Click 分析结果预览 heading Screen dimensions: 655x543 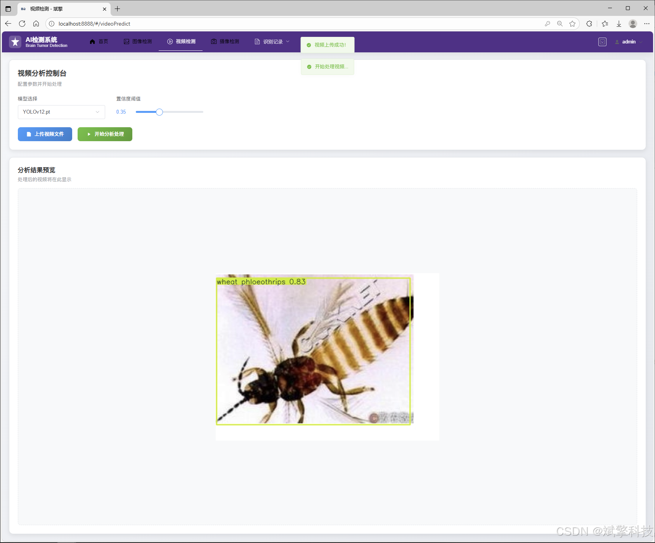tap(36, 170)
